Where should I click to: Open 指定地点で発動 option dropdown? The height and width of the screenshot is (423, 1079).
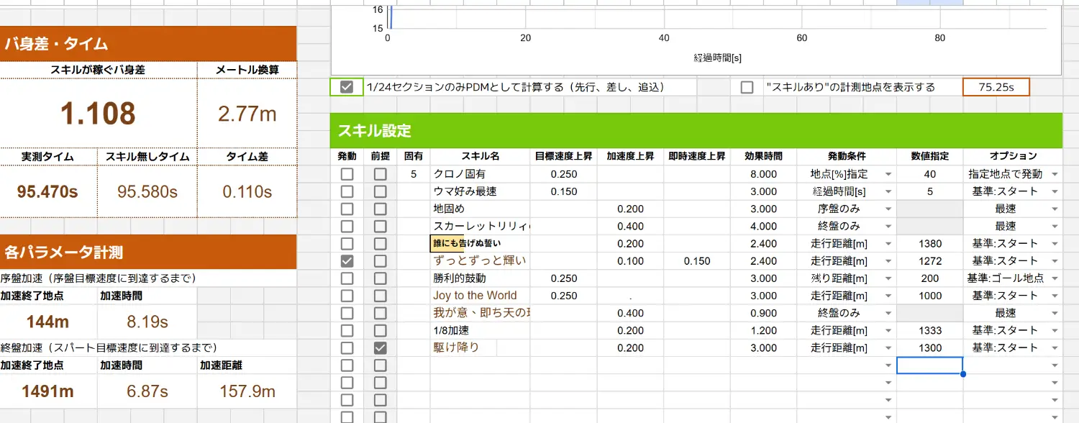1055,175
